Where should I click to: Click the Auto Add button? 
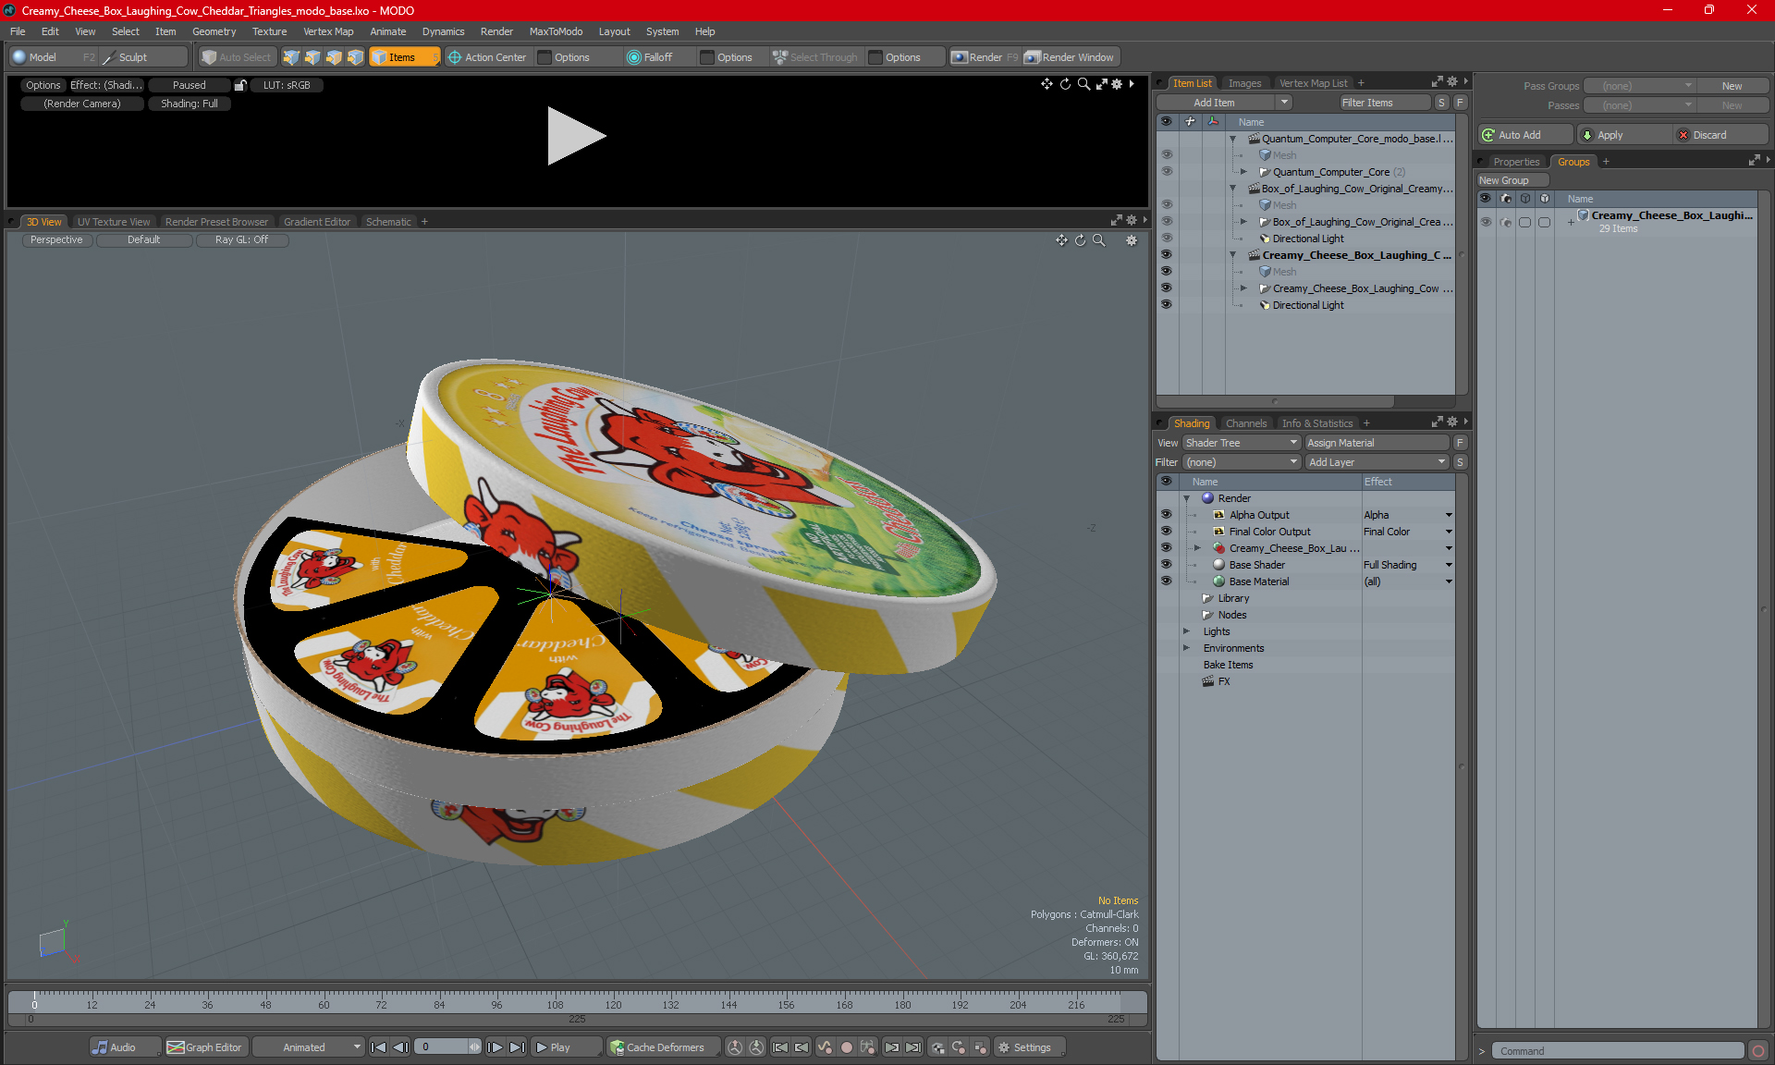[1524, 135]
